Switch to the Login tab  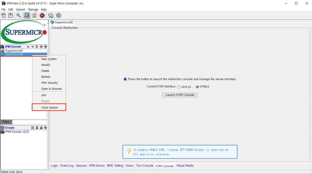point(54,166)
